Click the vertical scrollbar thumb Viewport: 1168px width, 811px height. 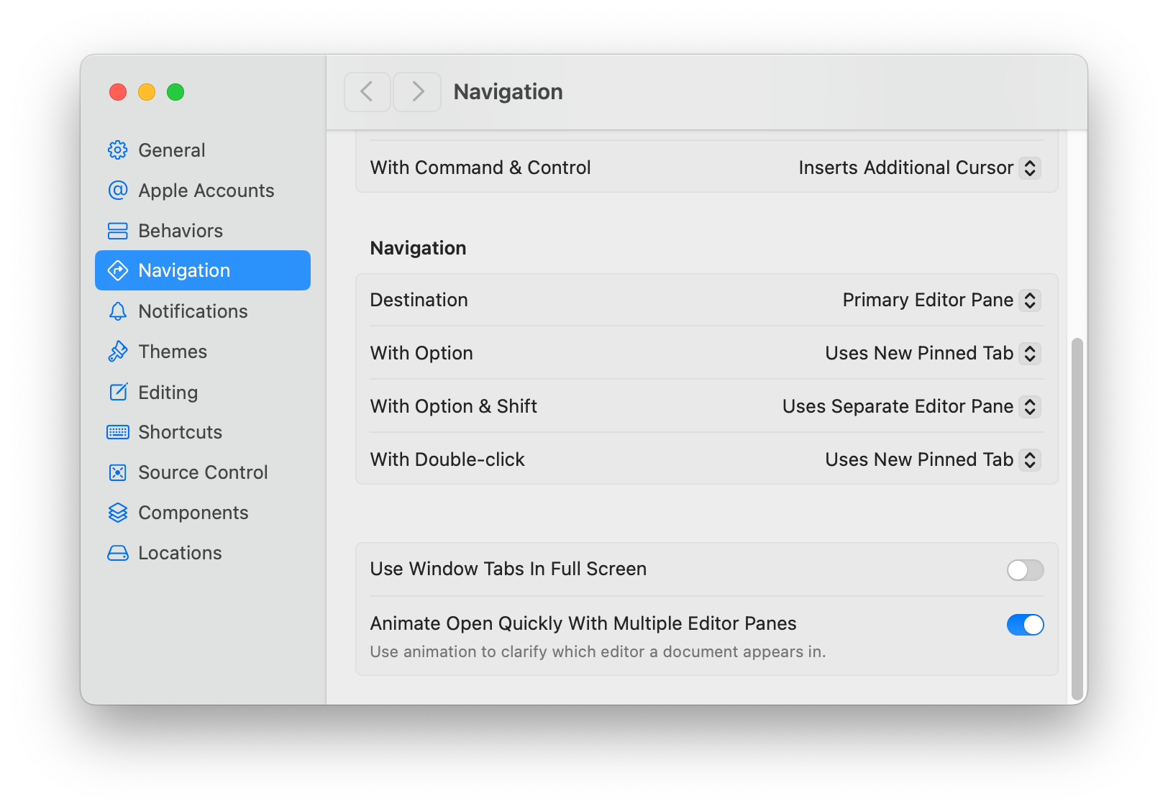click(1077, 518)
